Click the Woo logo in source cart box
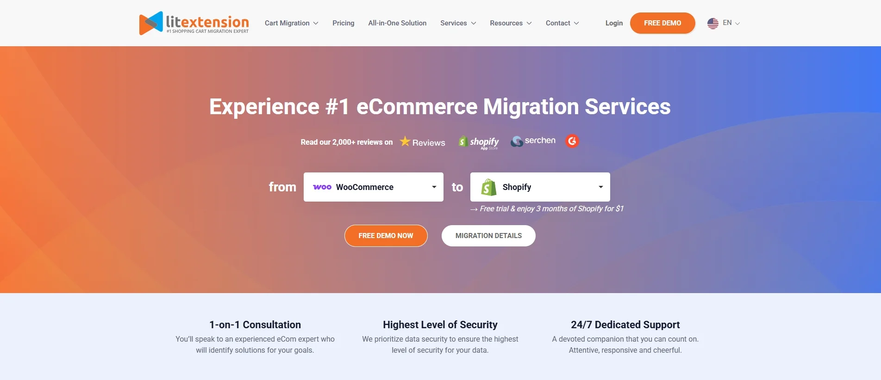This screenshot has width=881, height=380. pyautogui.click(x=322, y=187)
